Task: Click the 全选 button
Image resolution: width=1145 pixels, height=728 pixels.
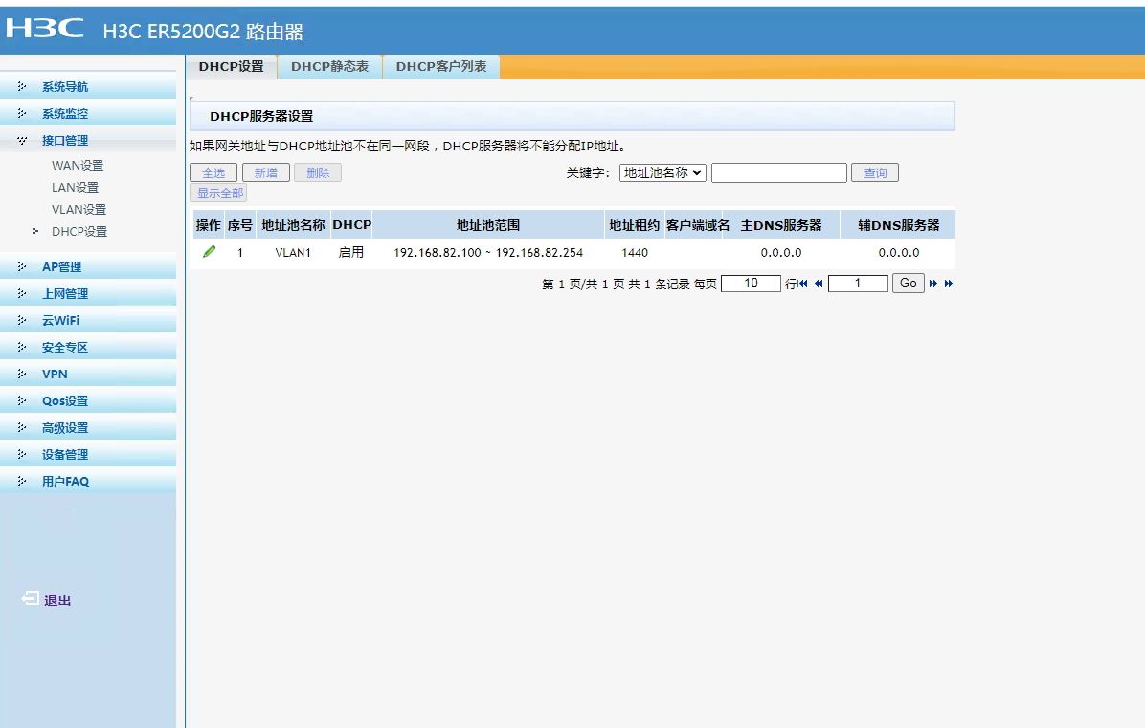Action: 213,172
